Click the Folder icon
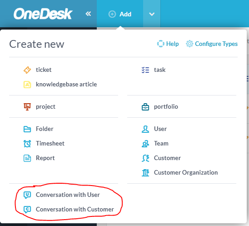The image size is (249, 226). (27, 129)
